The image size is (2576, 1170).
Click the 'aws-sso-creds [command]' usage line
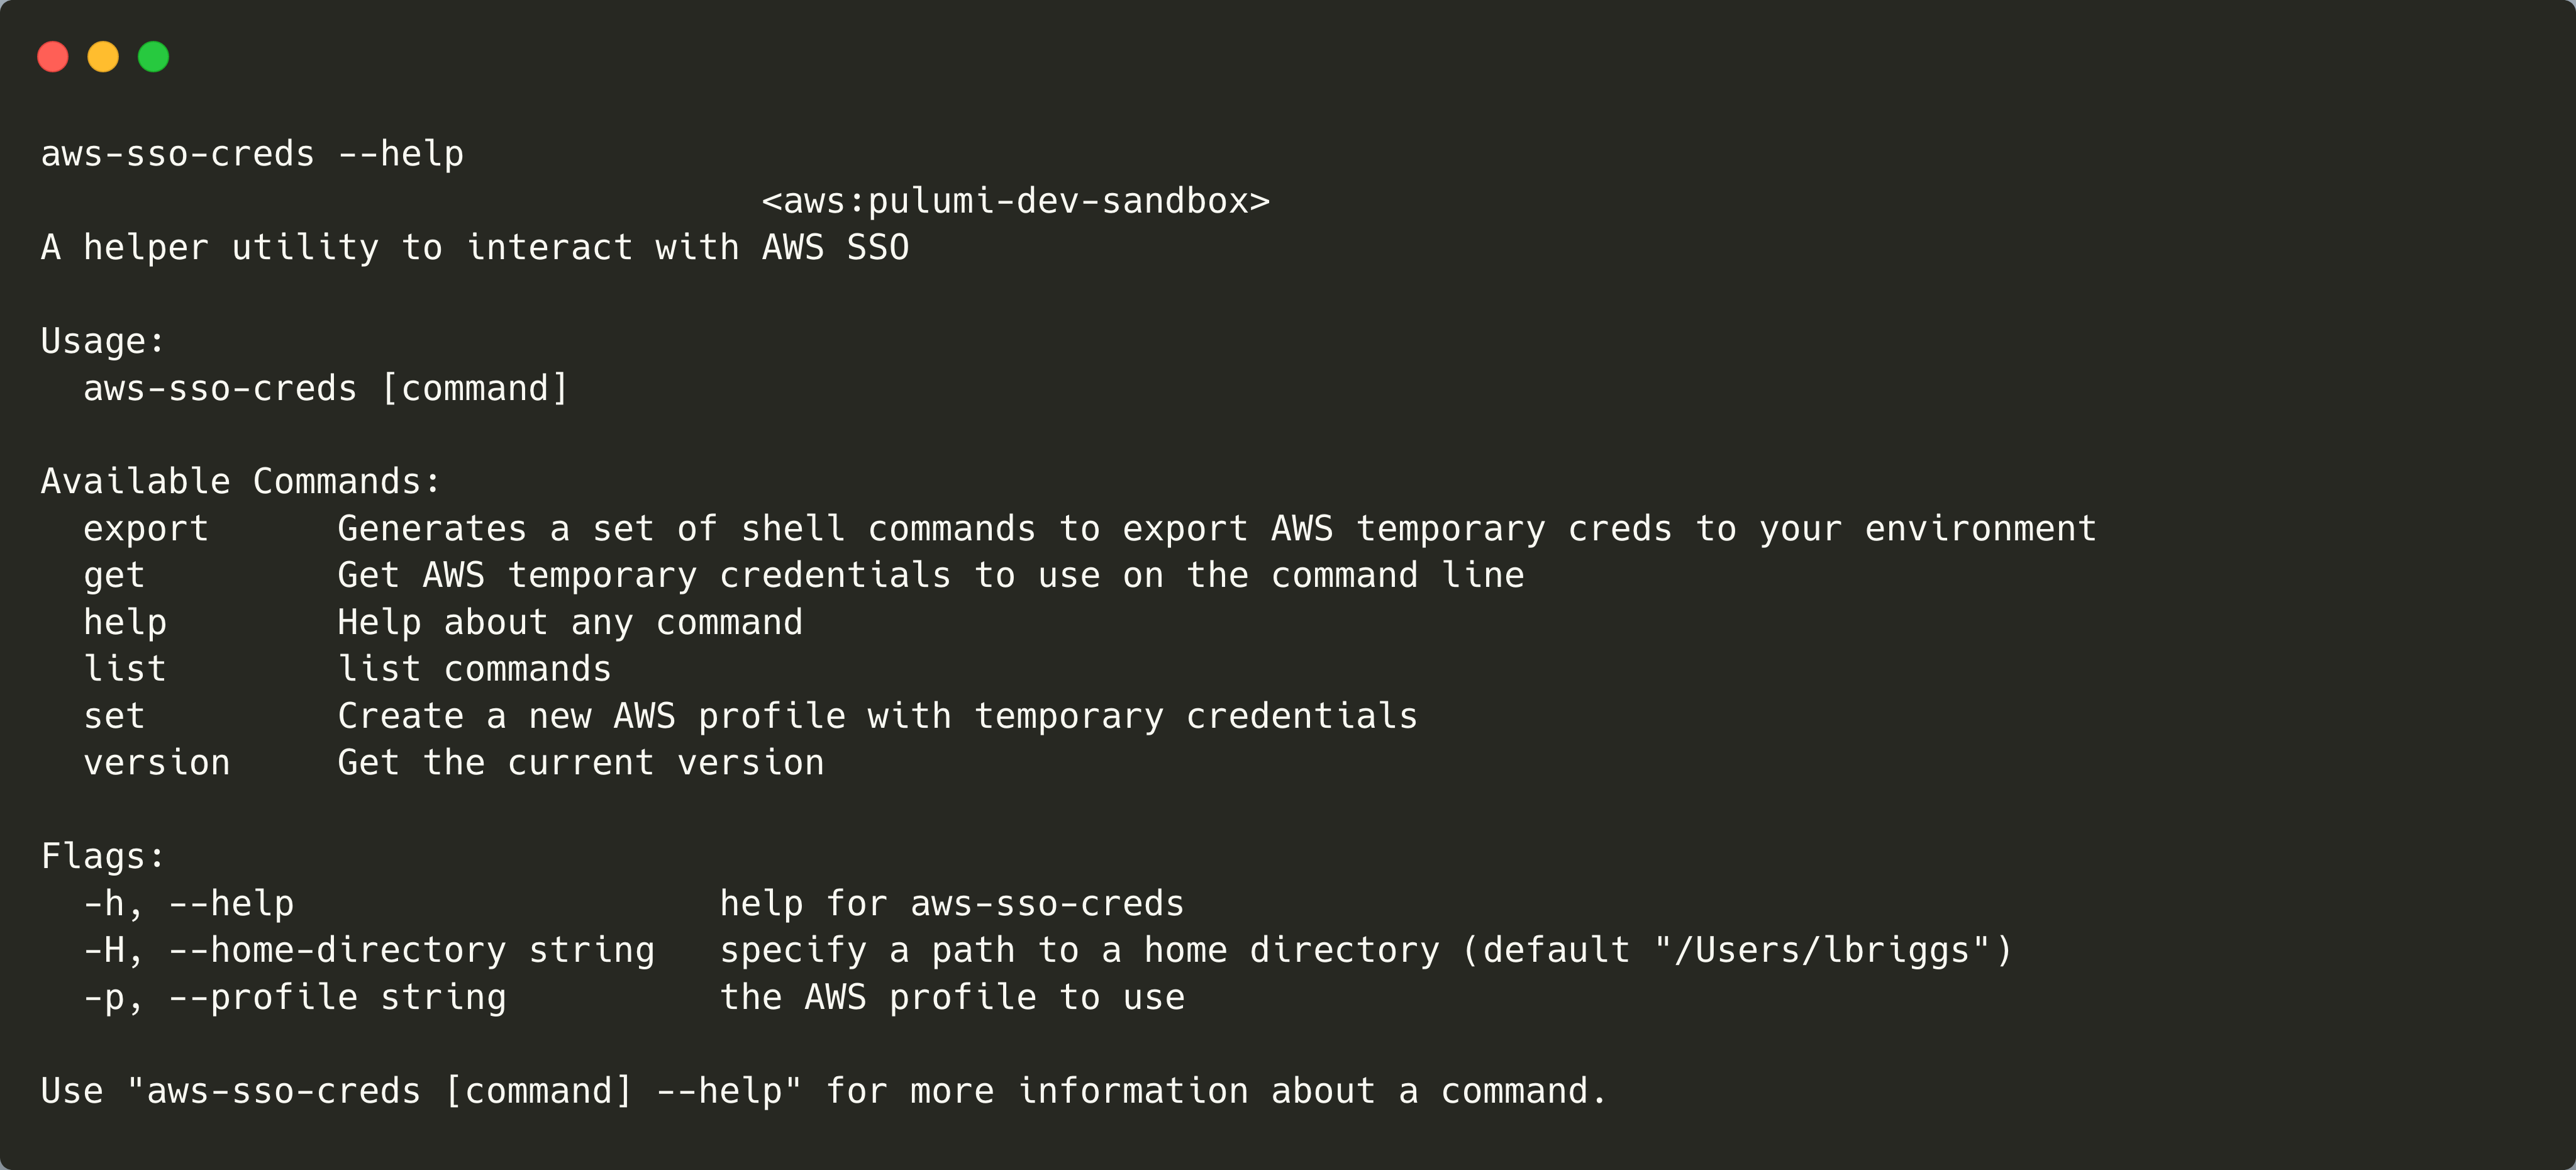point(326,388)
